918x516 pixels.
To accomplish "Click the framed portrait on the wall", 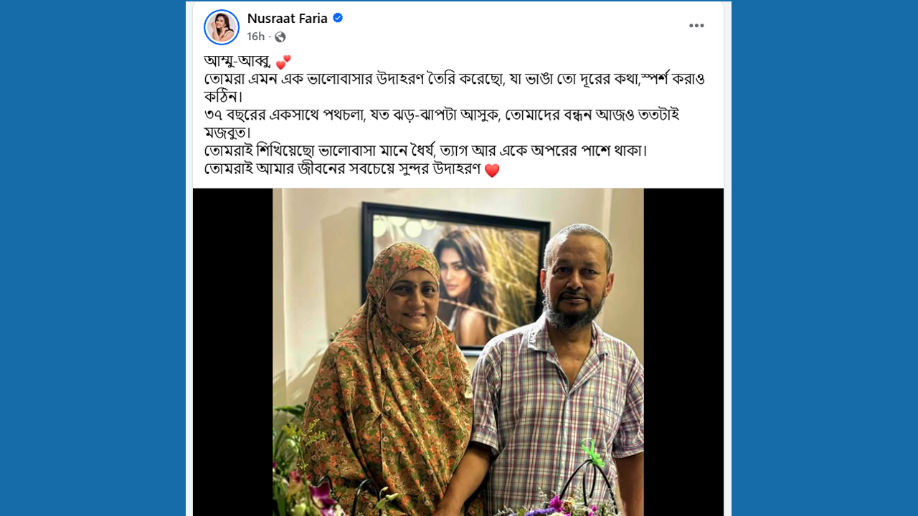I will click(456, 275).
